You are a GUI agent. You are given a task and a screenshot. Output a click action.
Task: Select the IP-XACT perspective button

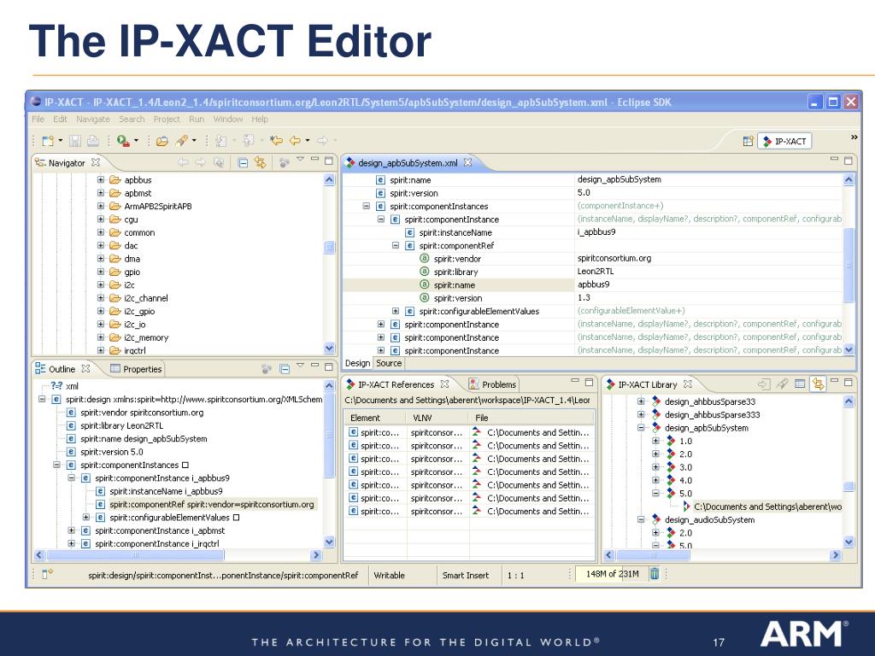click(784, 141)
